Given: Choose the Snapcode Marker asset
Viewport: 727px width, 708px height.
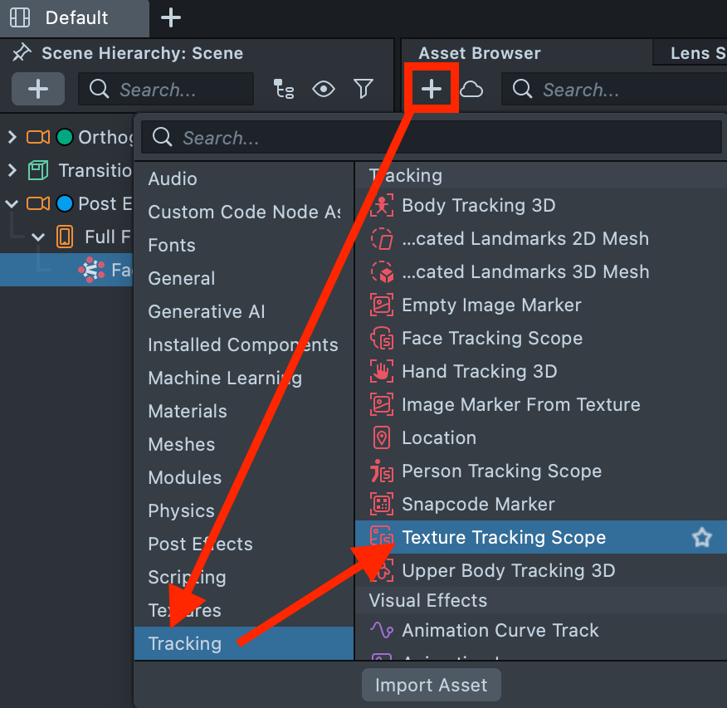Looking at the screenshot, I should click(x=478, y=505).
